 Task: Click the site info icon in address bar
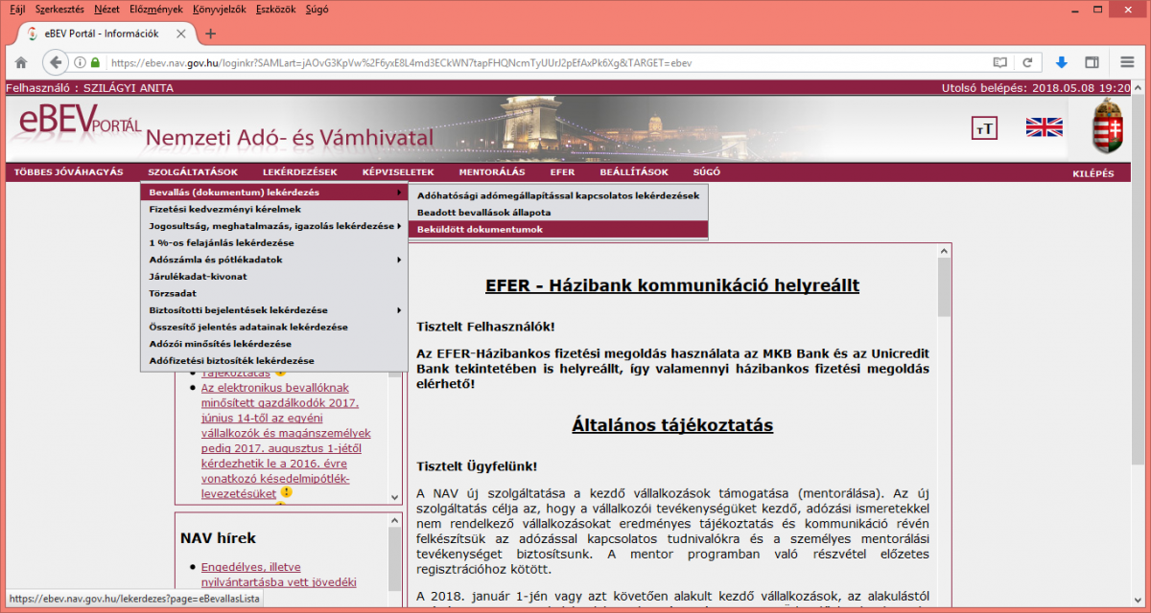pyautogui.click(x=81, y=62)
